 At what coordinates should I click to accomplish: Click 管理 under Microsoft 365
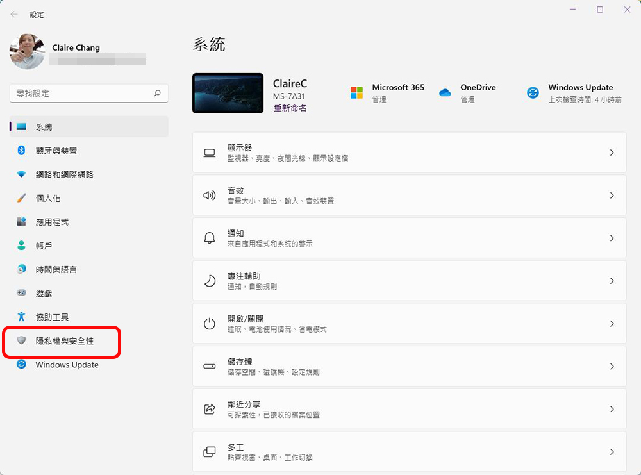pyautogui.click(x=379, y=99)
